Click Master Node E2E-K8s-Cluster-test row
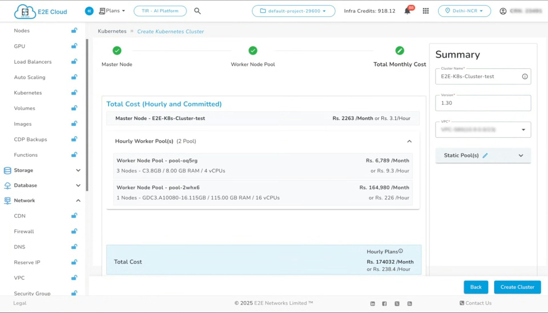Viewport: 548px width, 313px height. coord(263,118)
